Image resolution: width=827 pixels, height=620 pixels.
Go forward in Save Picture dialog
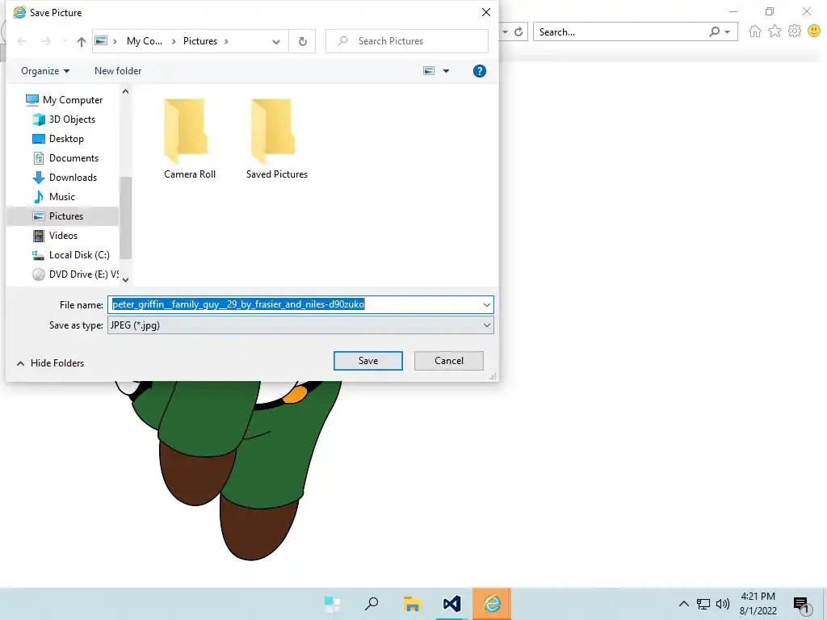[x=46, y=41]
